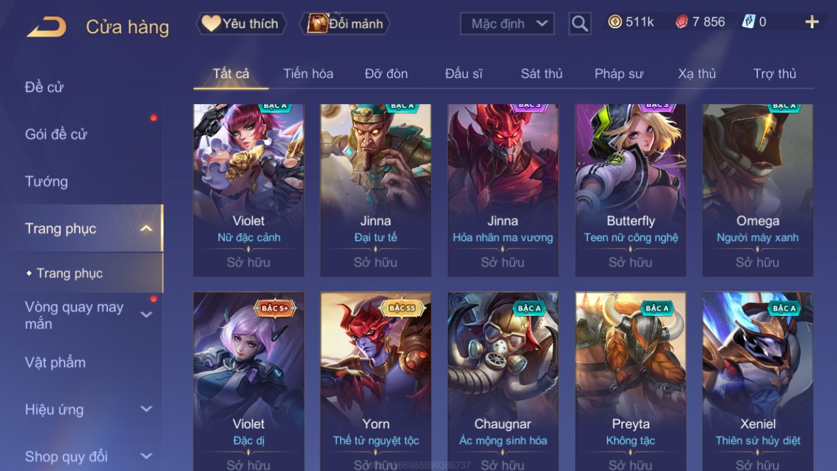This screenshot has height=471, width=837.
Task: Select Butterfly Teen nữ công nghệ skin card
Action: (x=631, y=190)
